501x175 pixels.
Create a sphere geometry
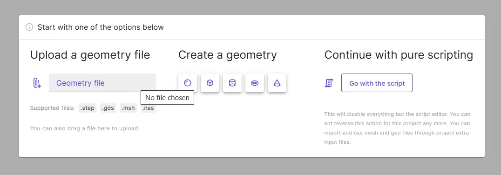click(188, 83)
